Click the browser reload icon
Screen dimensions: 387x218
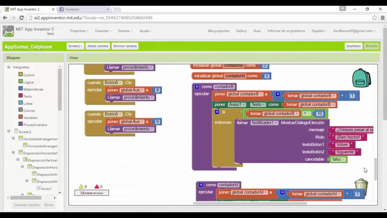21,18
